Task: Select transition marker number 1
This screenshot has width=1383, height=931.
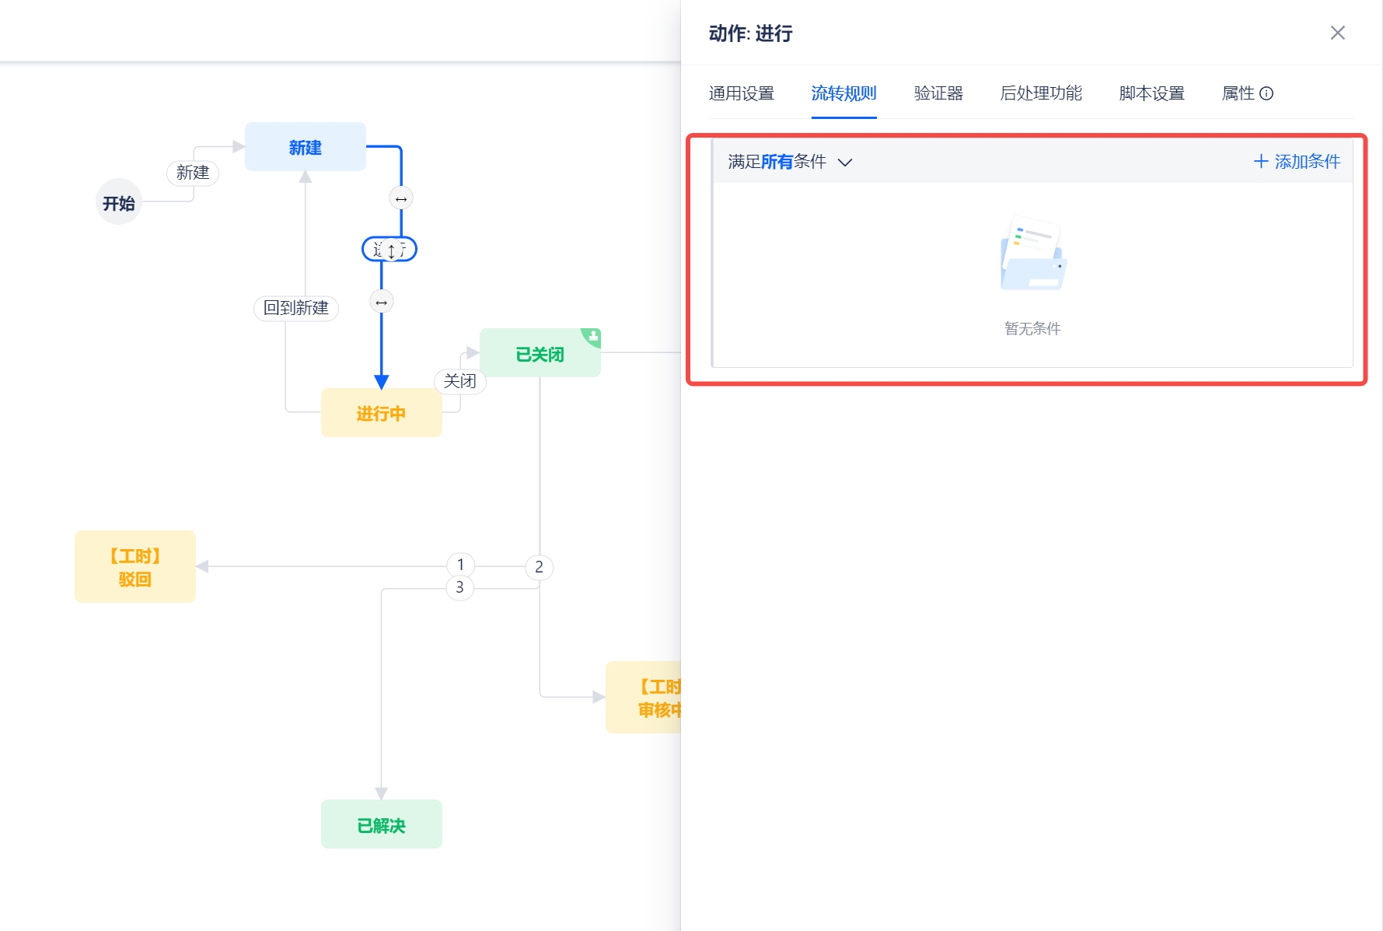Action: (x=460, y=564)
